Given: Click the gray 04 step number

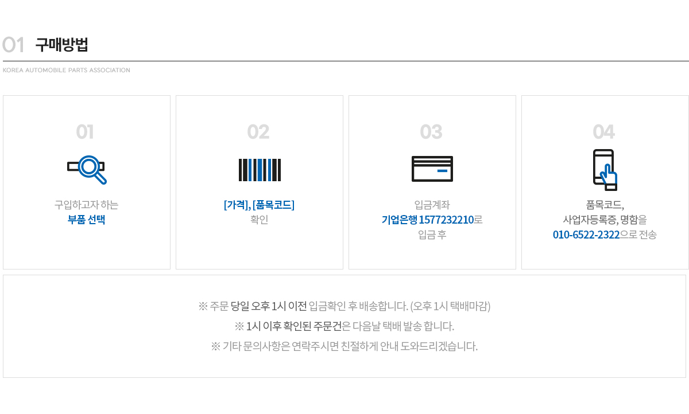Looking at the screenshot, I should [604, 132].
